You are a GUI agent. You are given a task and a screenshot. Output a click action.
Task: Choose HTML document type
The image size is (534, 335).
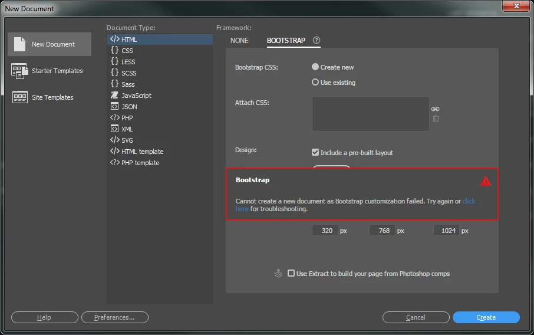[160, 40]
